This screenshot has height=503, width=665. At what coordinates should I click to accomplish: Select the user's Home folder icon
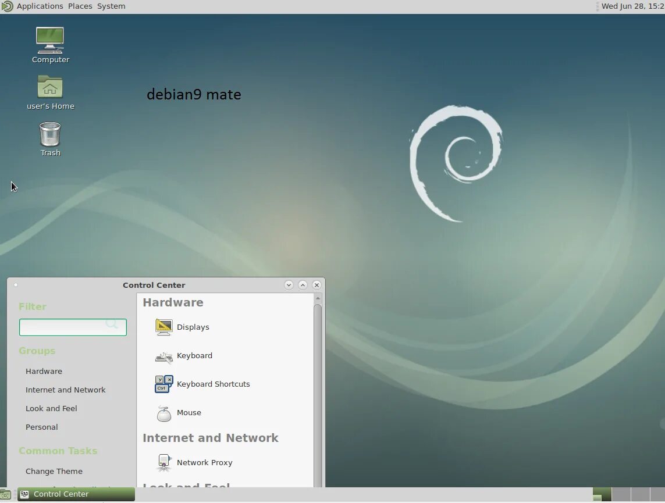tap(50, 93)
